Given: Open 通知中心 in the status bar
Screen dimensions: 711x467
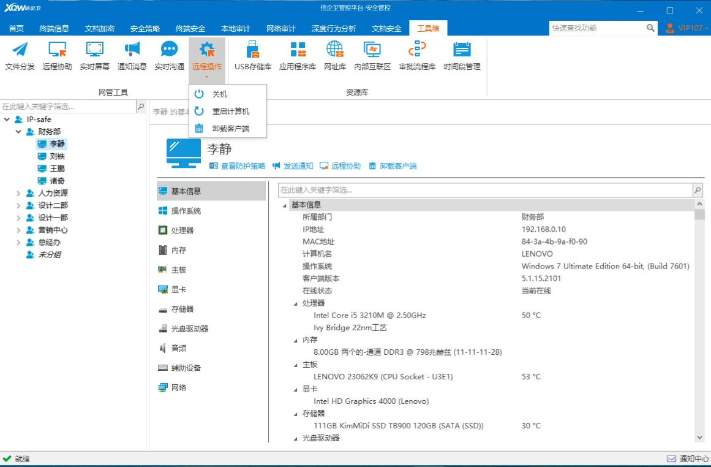Looking at the screenshot, I should (x=688, y=459).
